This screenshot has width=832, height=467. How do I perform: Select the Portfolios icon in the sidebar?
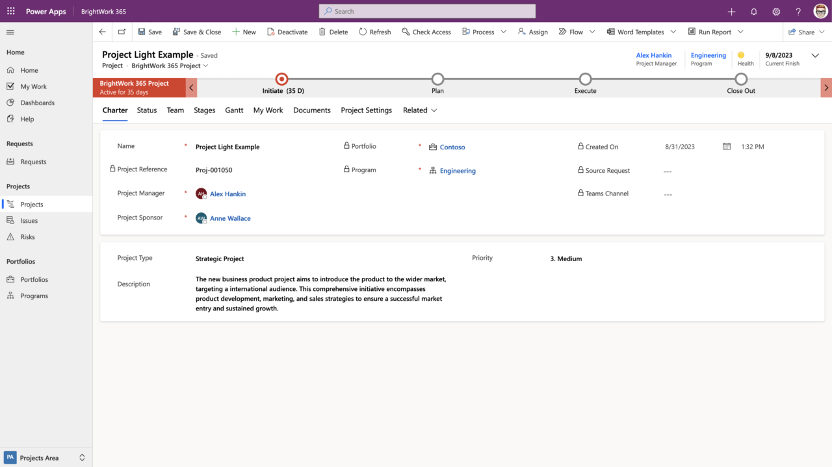(11, 279)
